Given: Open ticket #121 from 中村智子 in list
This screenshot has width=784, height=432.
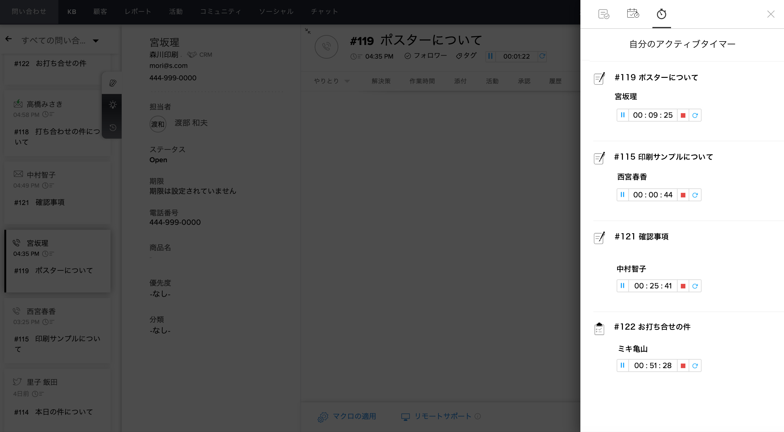Looking at the screenshot, I should pos(57,192).
